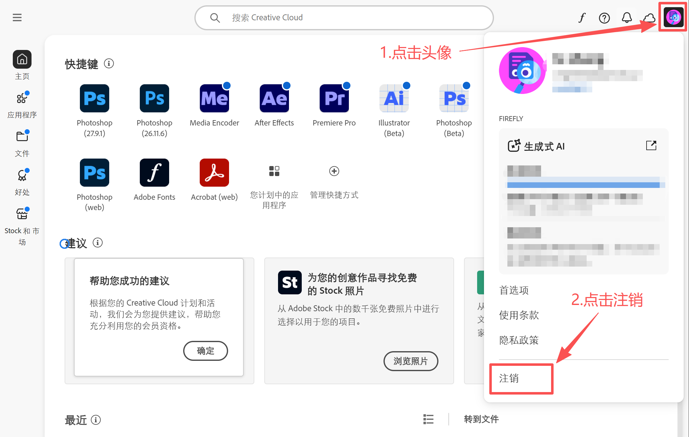The image size is (689, 437).
Task: Launch Illustrator (Beta) shortcut
Action: pyautogui.click(x=394, y=98)
